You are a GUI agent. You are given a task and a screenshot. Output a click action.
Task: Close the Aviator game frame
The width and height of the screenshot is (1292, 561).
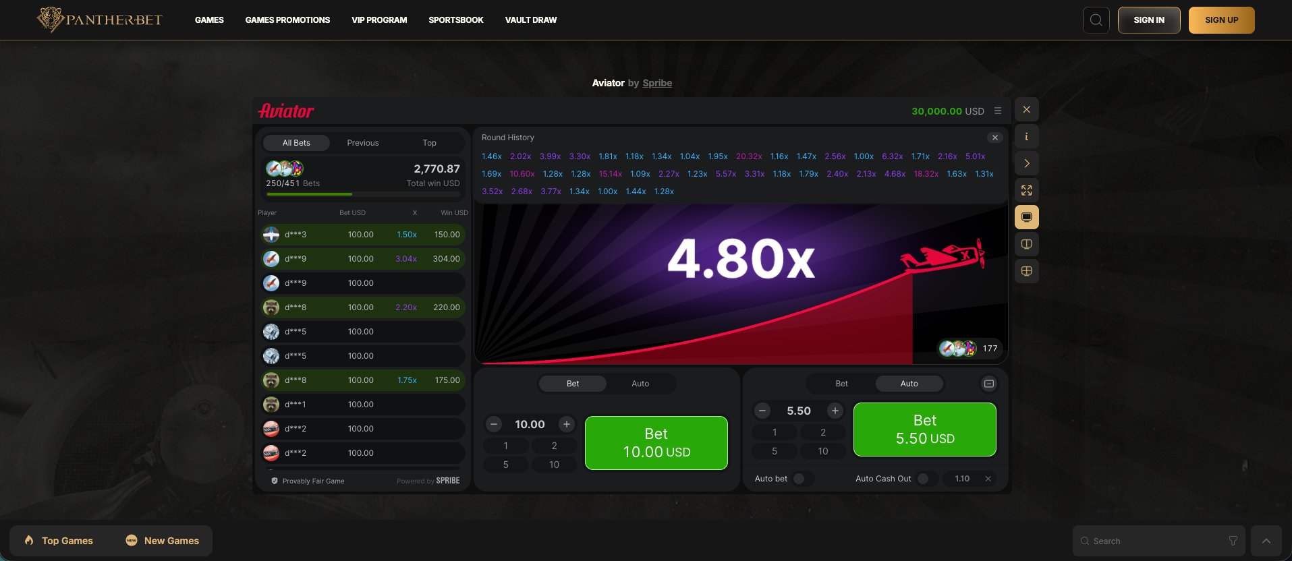tap(1027, 109)
